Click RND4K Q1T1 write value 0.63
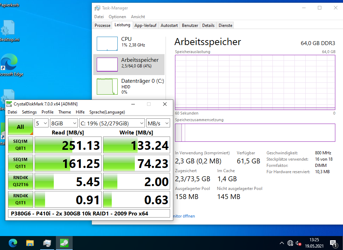The height and width of the screenshot is (250, 343). pyautogui.click(x=137, y=199)
